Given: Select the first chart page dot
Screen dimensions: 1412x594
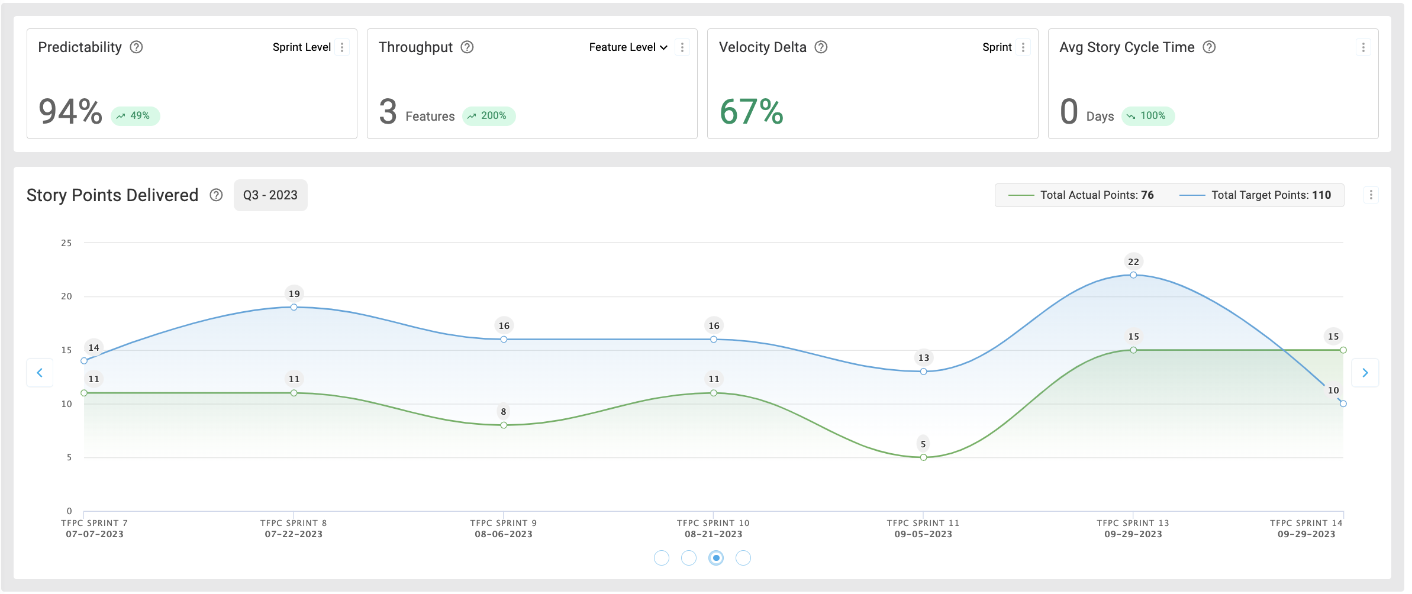Looking at the screenshot, I should click(662, 558).
